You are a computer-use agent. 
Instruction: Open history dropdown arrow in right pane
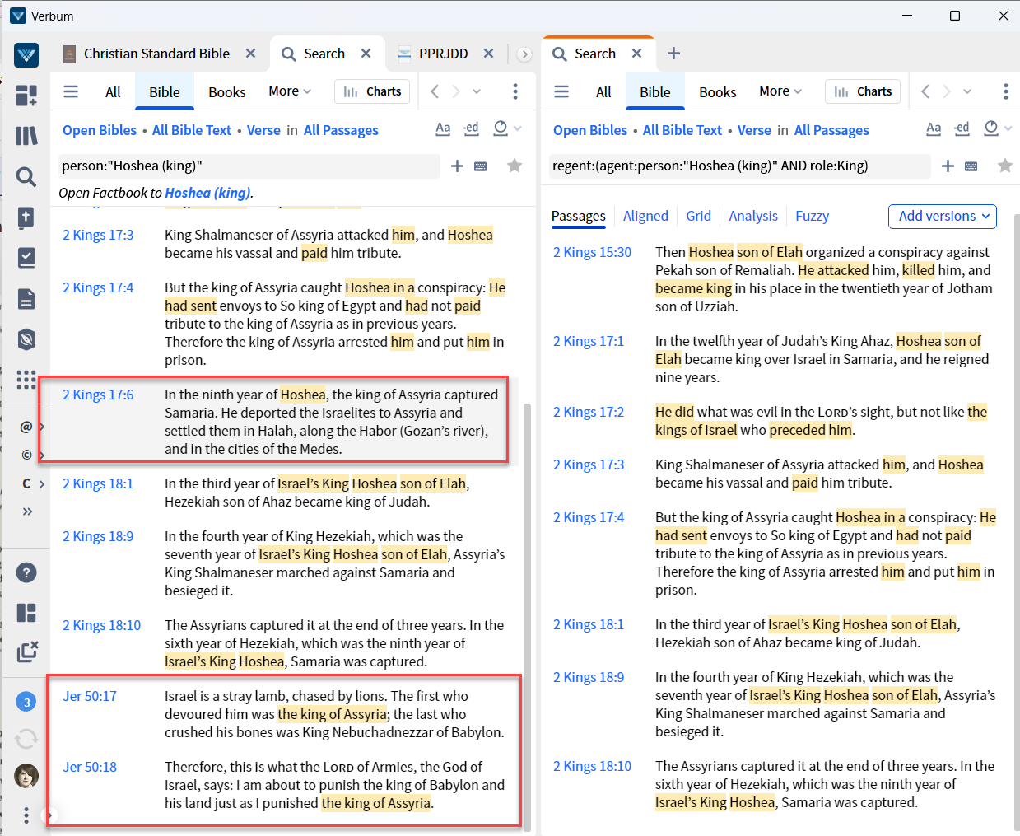[x=967, y=91]
